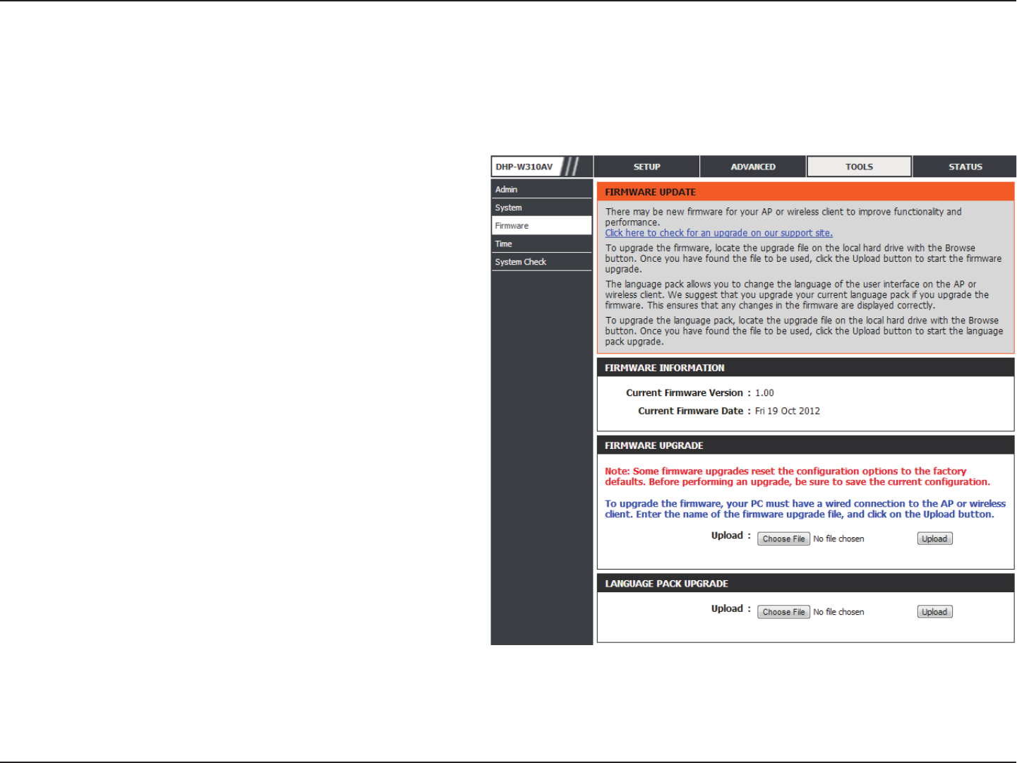
Task: Open the Time settings page
Action: click(x=541, y=244)
